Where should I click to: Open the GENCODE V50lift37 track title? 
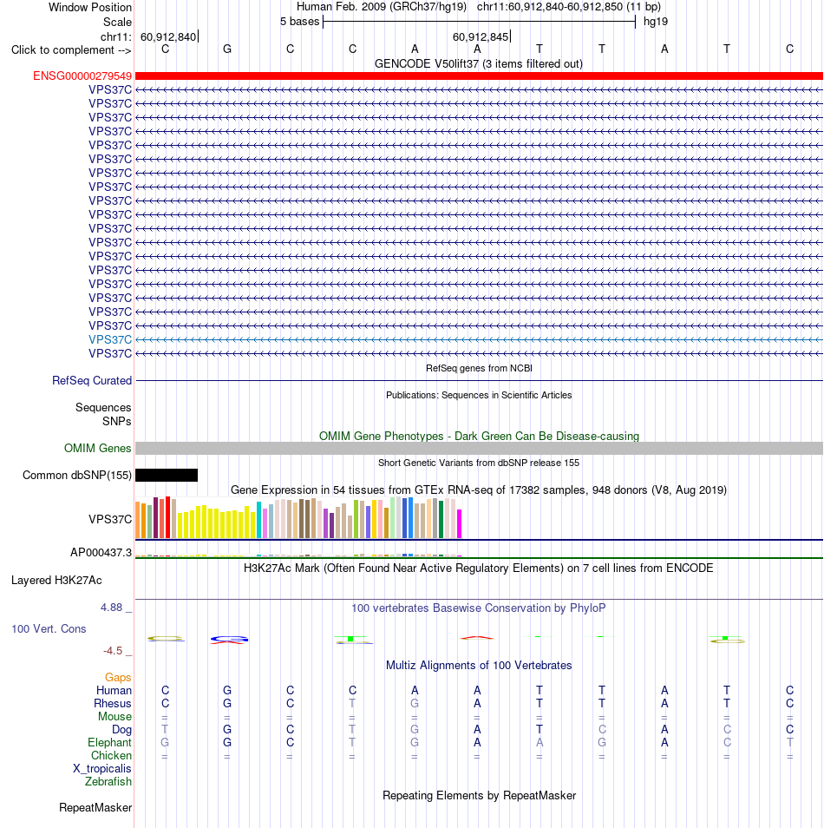point(479,64)
